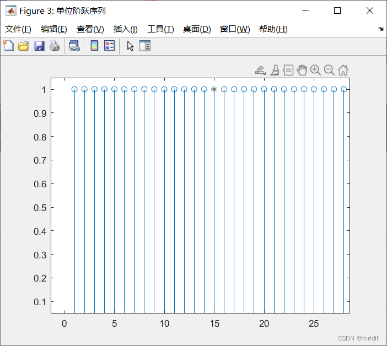Enable the data tips tool
This screenshot has width=387, height=346.
click(288, 71)
